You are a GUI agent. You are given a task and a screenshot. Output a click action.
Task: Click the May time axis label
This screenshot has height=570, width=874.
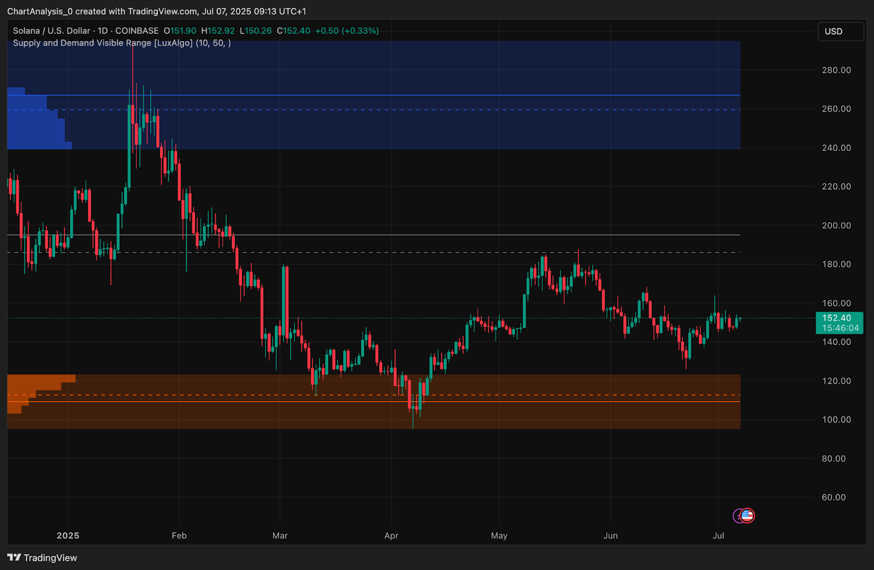point(499,536)
